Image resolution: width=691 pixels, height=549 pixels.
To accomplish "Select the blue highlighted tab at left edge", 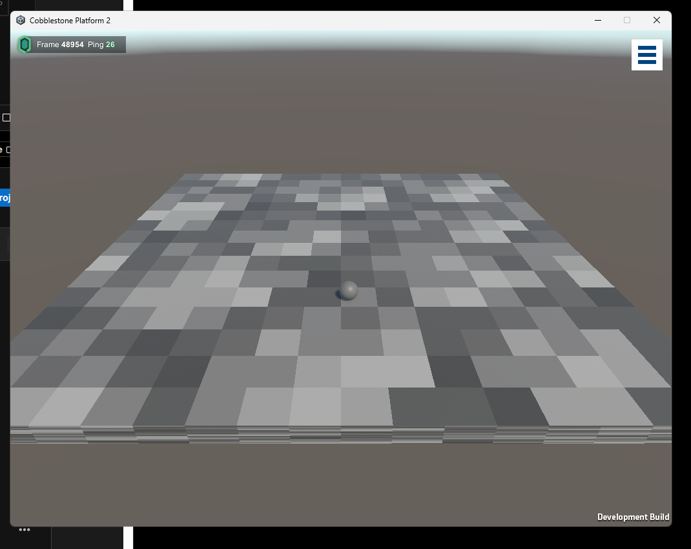I will 5,198.
